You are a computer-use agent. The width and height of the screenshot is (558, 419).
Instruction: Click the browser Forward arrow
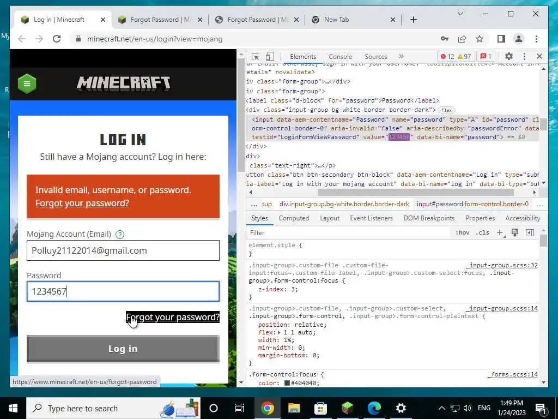pos(39,39)
